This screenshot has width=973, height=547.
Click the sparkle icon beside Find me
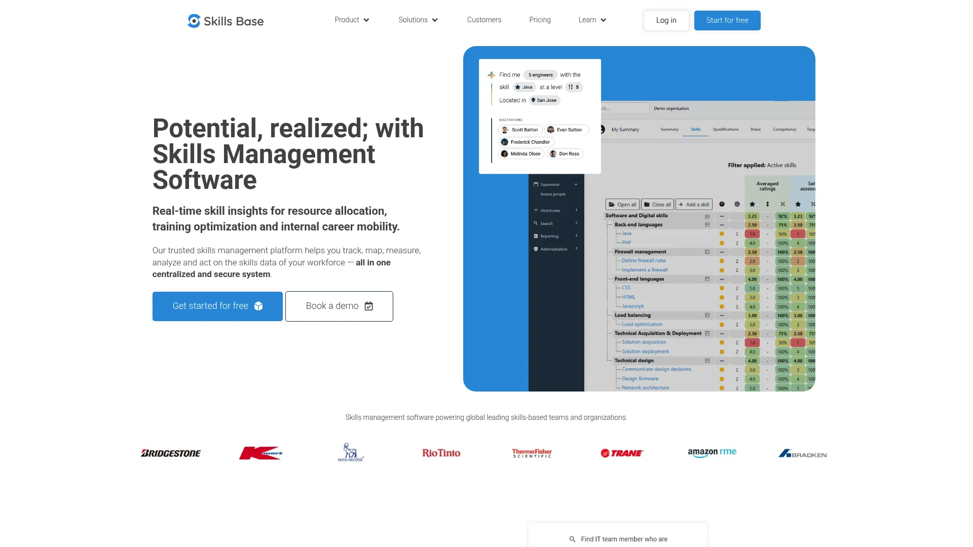[491, 75]
